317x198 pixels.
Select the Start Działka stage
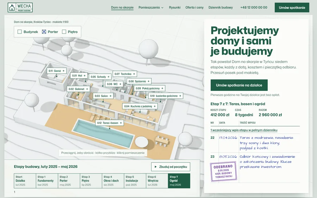[25, 181]
